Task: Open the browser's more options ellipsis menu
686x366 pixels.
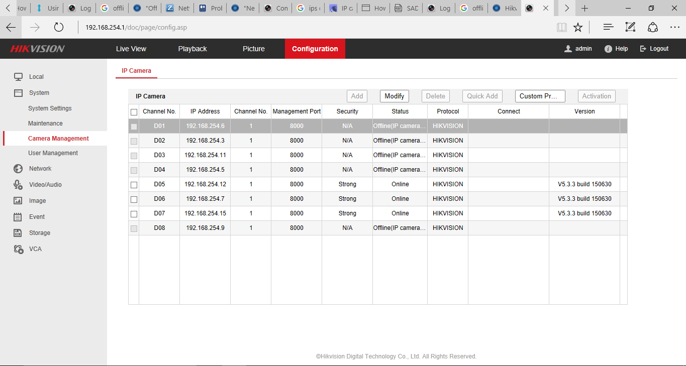Action: point(674,28)
